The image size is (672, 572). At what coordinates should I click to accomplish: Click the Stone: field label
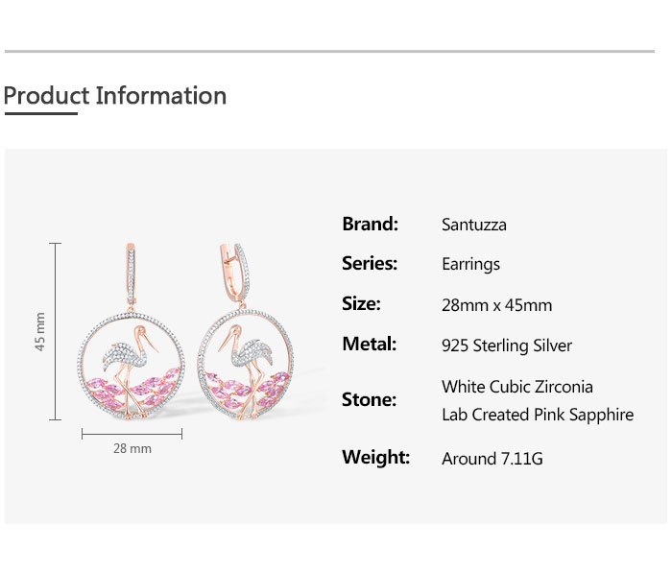pos(369,399)
